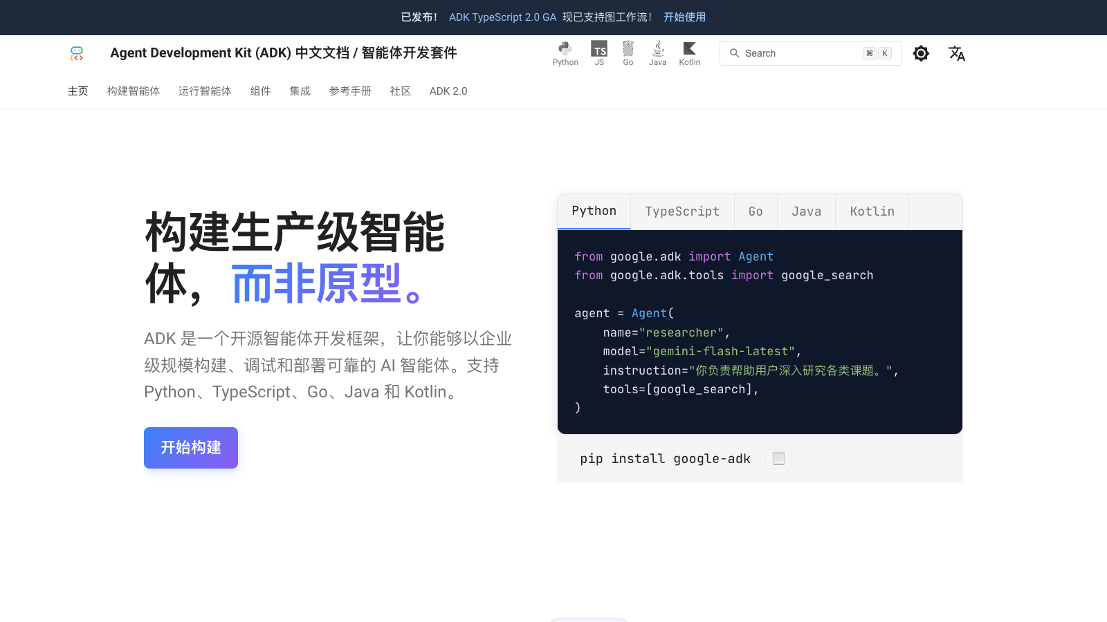
Task: Switch code sample to Python tab
Action: [594, 211]
